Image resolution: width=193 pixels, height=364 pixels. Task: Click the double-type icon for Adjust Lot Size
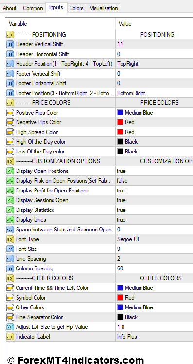click(10, 327)
